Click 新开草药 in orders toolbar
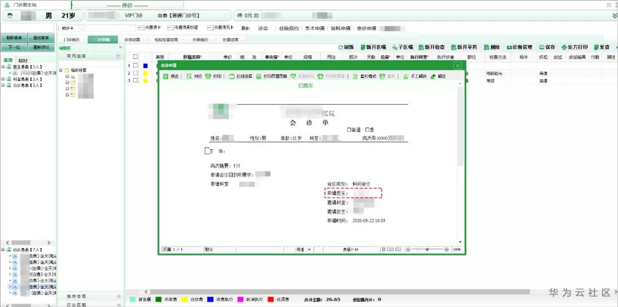Image resolution: width=618 pixels, height=307 pixels. coord(464,47)
